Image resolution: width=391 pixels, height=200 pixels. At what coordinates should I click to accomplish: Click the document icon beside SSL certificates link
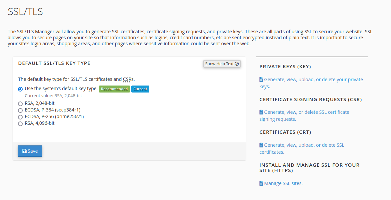[x=261, y=145]
